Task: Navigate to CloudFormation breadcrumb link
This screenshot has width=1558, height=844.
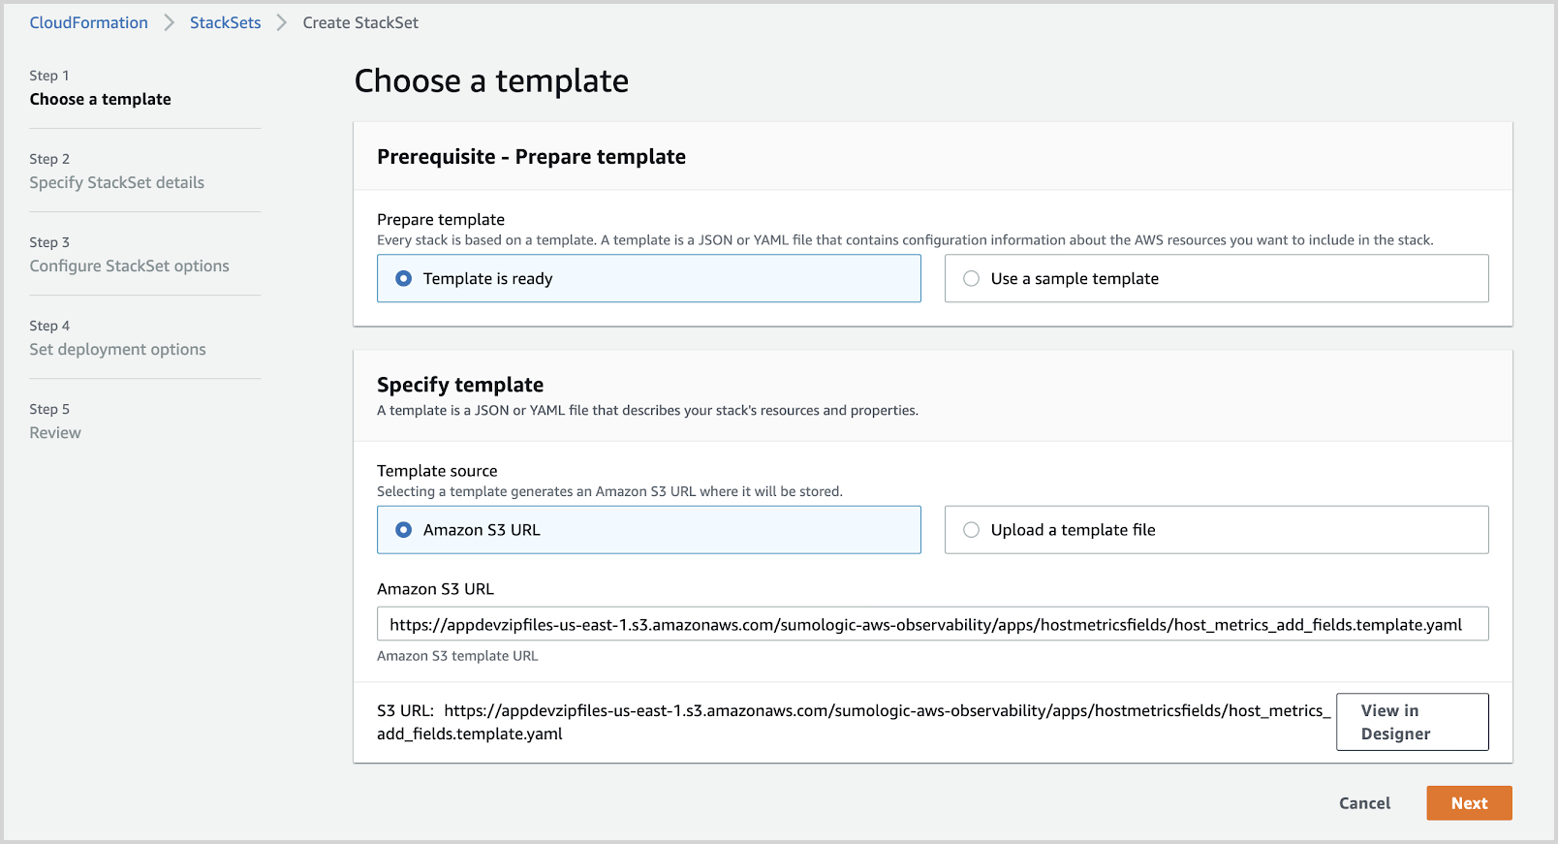Action: pyautogui.click(x=88, y=22)
